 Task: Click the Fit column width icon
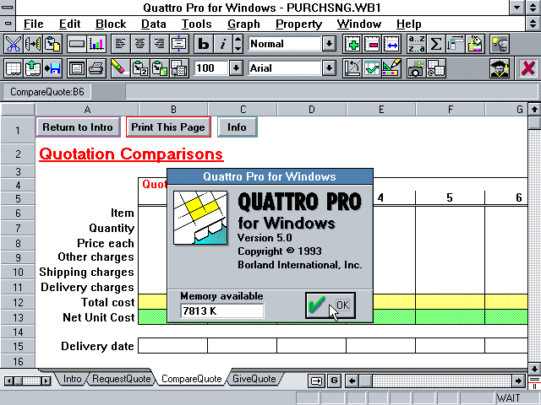178,44
